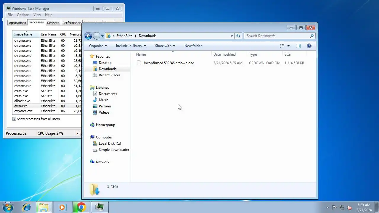Click the Explorer Forward navigation arrow
This screenshot has width=379, height=213.
[x=97, y=36]
